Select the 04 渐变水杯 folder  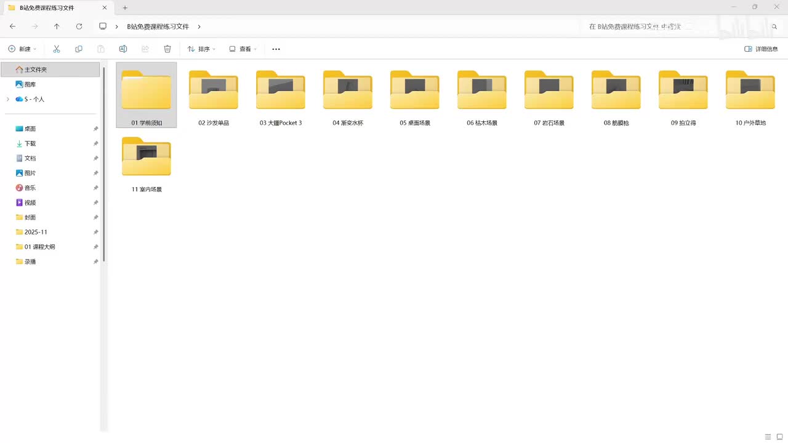click(x=348, y=95)
